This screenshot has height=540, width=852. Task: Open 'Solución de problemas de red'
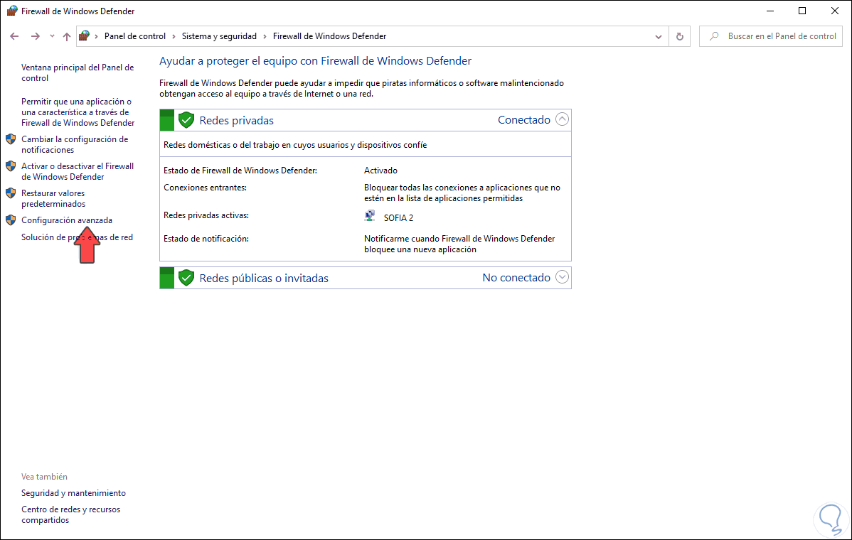[77, 237]
